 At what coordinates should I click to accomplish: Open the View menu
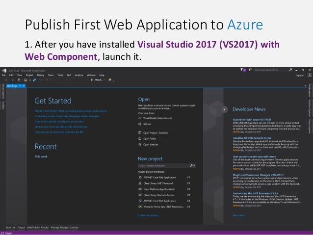[20, 75]
